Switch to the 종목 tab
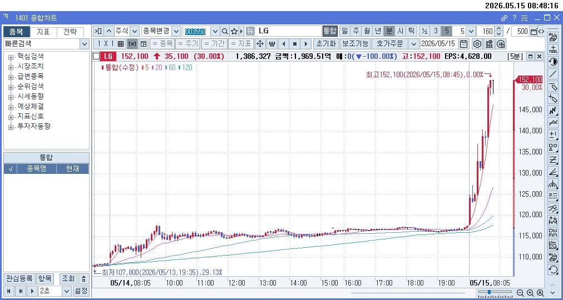This screenshot has width=563, height=300. pos(16,32)
